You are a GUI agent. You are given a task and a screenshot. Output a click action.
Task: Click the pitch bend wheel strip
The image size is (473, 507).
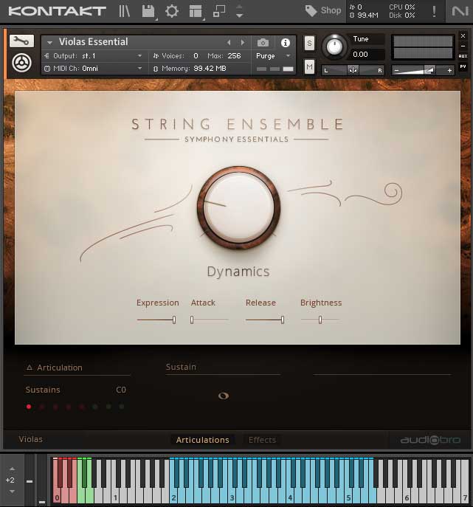(x=30, y=480)
